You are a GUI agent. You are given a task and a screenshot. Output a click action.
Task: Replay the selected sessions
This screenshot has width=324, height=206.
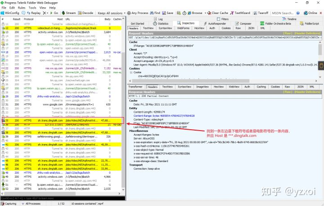(x=34, y=13)
